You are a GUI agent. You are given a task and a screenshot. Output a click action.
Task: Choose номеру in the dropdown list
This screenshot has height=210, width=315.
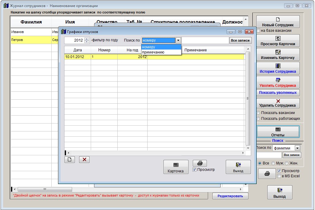pyautogui.click(x=161, y=47)
